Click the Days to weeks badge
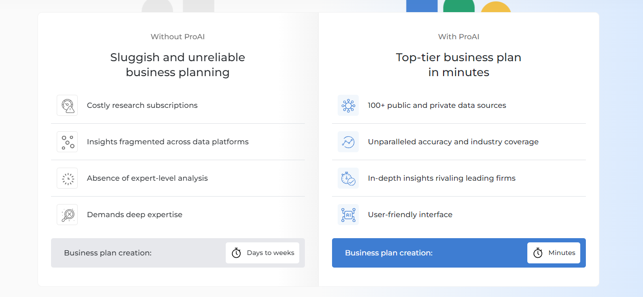 point(262,253)
